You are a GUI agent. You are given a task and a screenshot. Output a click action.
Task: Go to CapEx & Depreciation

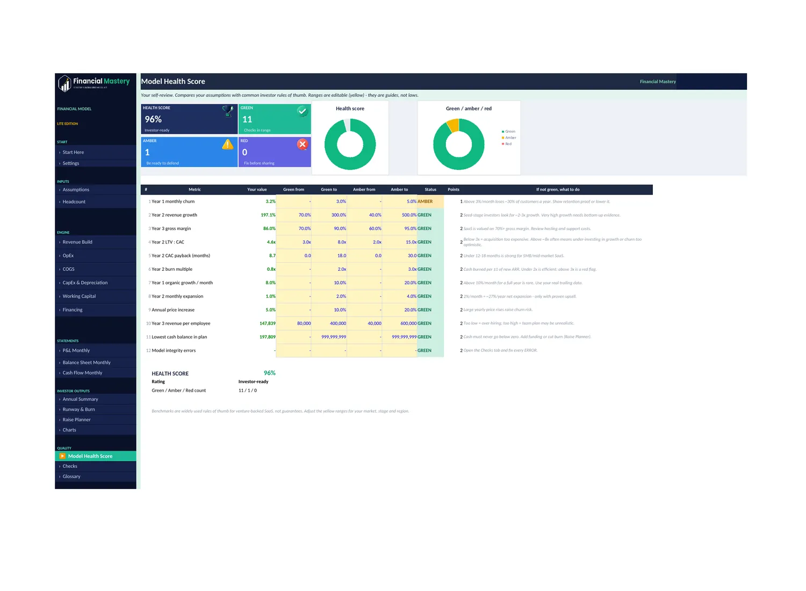tap(96, 283)
